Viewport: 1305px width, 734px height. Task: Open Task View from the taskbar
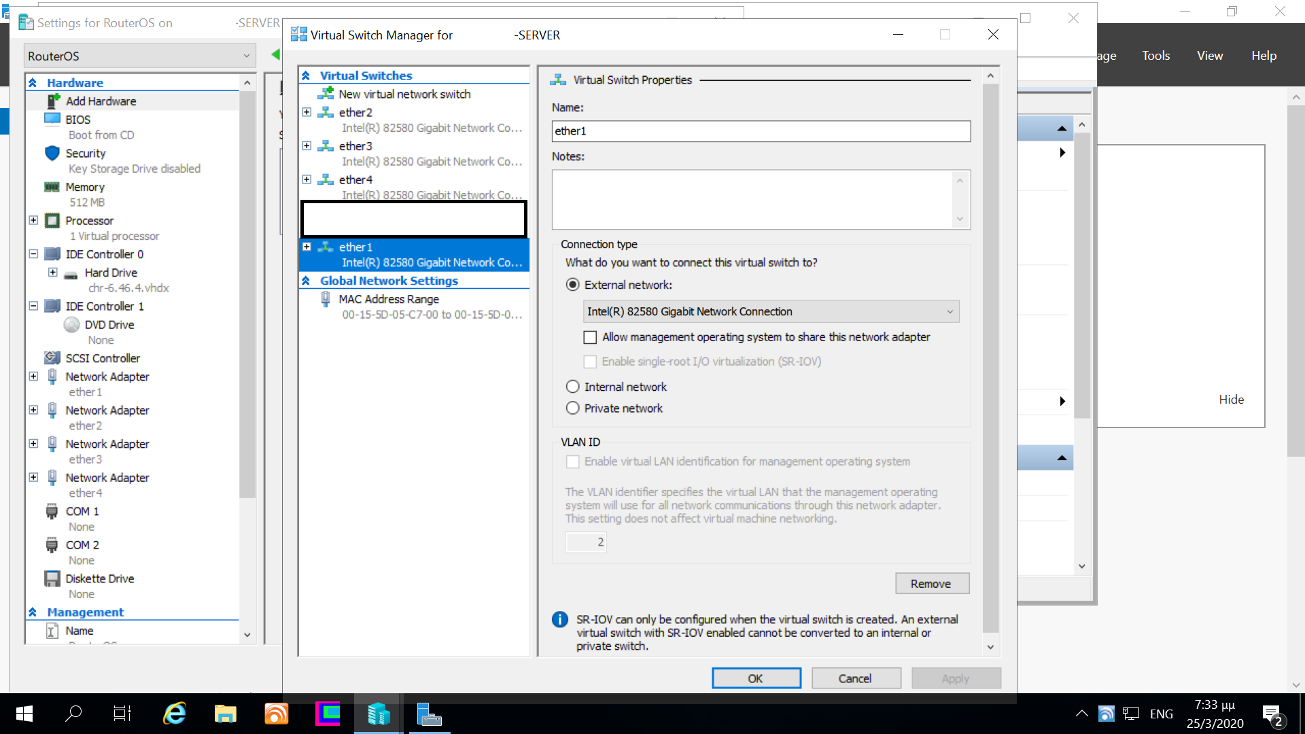click(x=122, y=714)
